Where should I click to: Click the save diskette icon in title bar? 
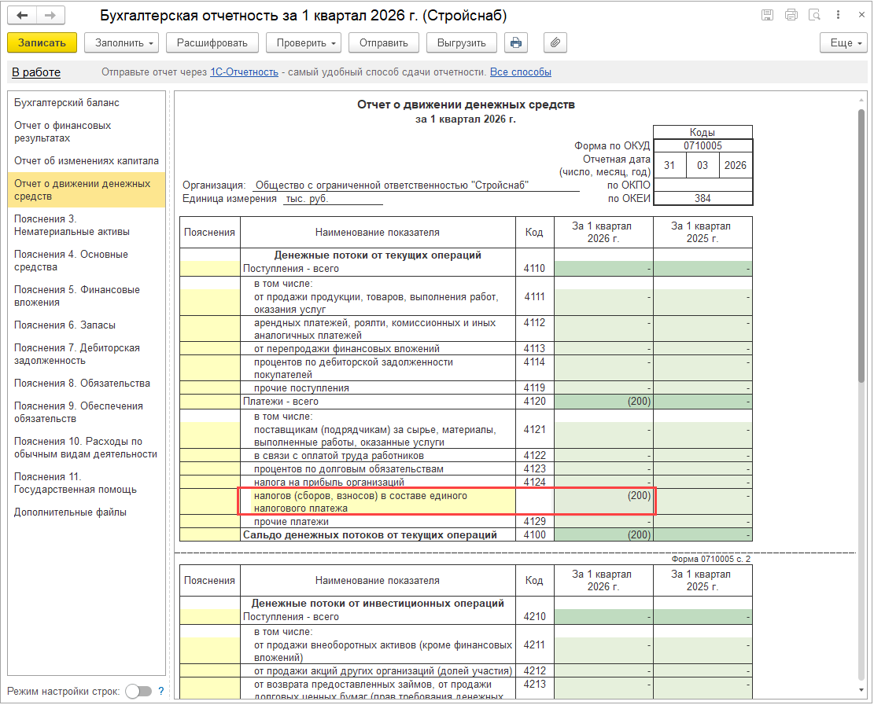coord(768,16)
